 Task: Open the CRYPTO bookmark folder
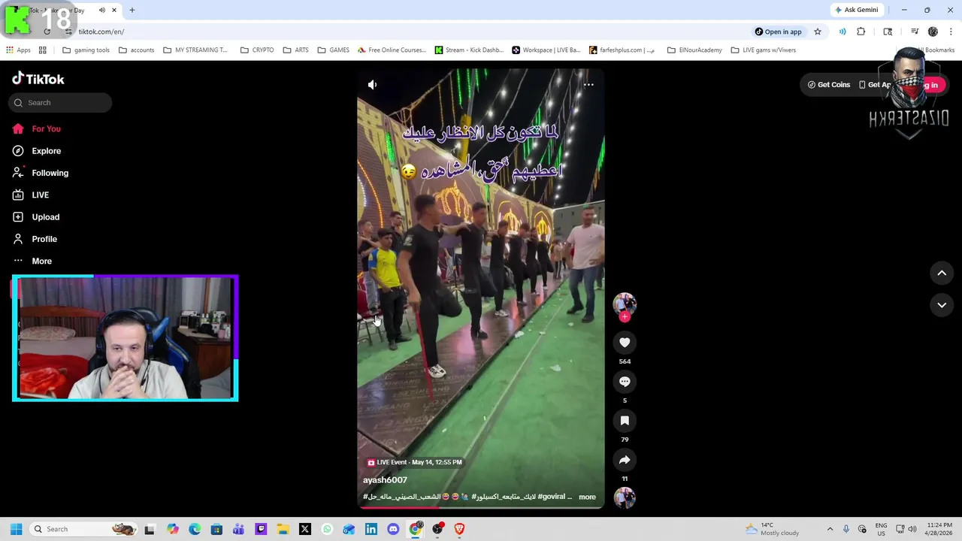click(257, 50)
